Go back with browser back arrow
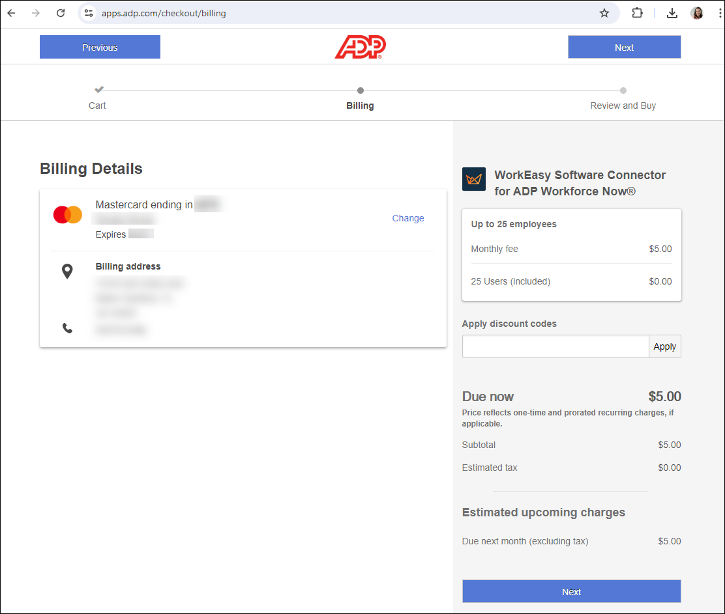This screenshot has width=725, height=614. pyautogui.click(x=12, y=14)
